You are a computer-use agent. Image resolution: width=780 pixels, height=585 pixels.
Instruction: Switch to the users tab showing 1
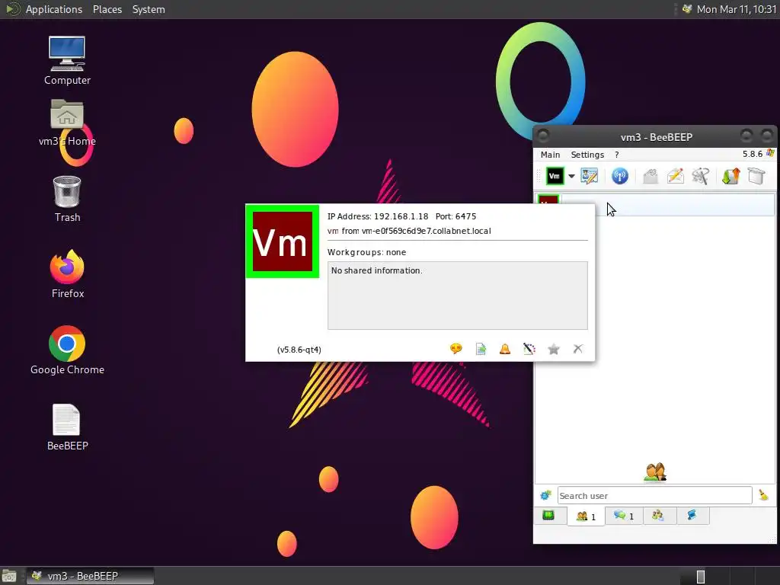pyautogui.click(x=586, y=516)
